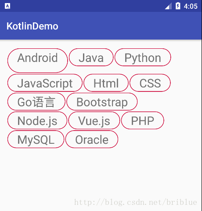Pick the MySQL tag
Viewport: 202px width, 211px height.
(x=36, y=139)
